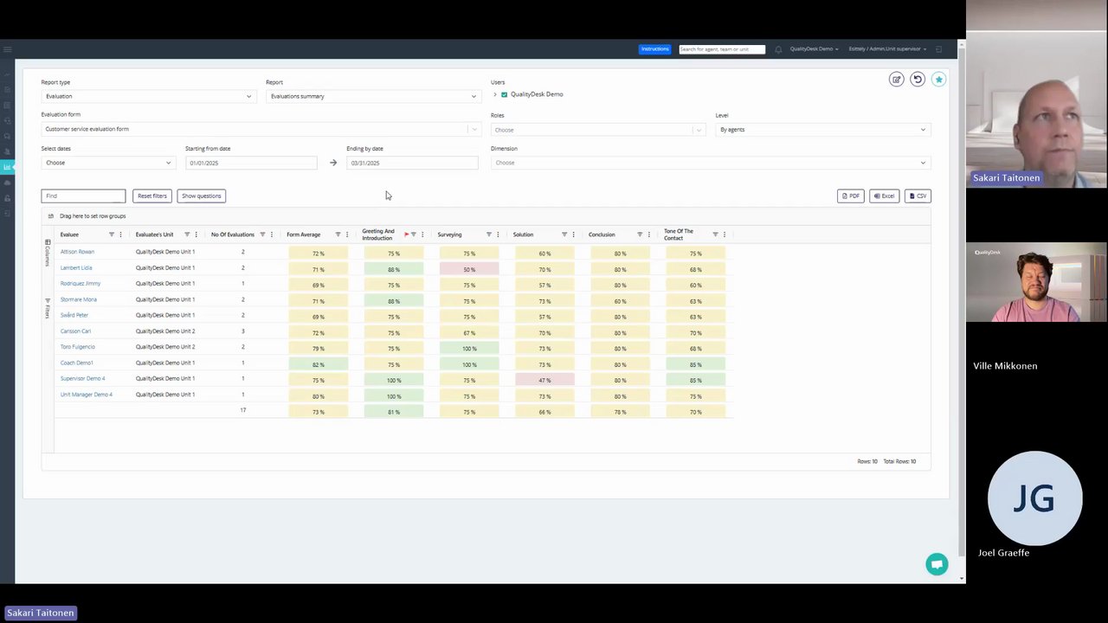The height and width of the screenshot is (623, 1108).
Task: Open the Report dropdown showing Evaluations summary
Action: 373,96
